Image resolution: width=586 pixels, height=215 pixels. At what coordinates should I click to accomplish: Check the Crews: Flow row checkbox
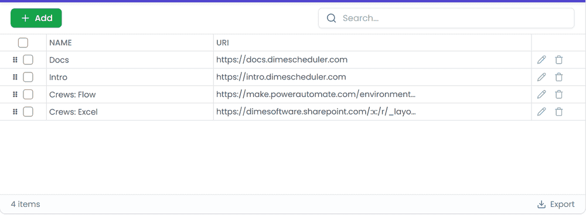tap(28, 94)
